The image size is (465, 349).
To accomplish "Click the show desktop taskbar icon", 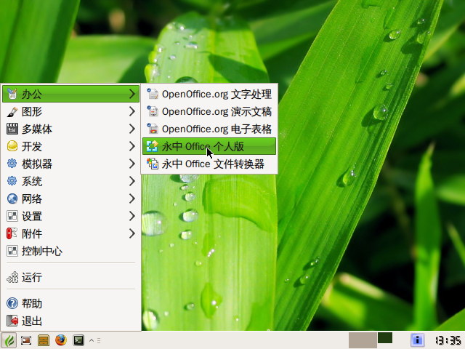I will pyautogui.click(x=26, y=340).
